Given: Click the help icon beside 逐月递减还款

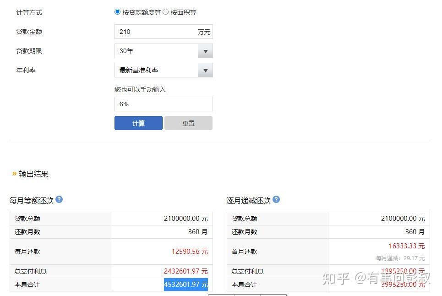Looking at the screenshot, I should click(276, 199).
